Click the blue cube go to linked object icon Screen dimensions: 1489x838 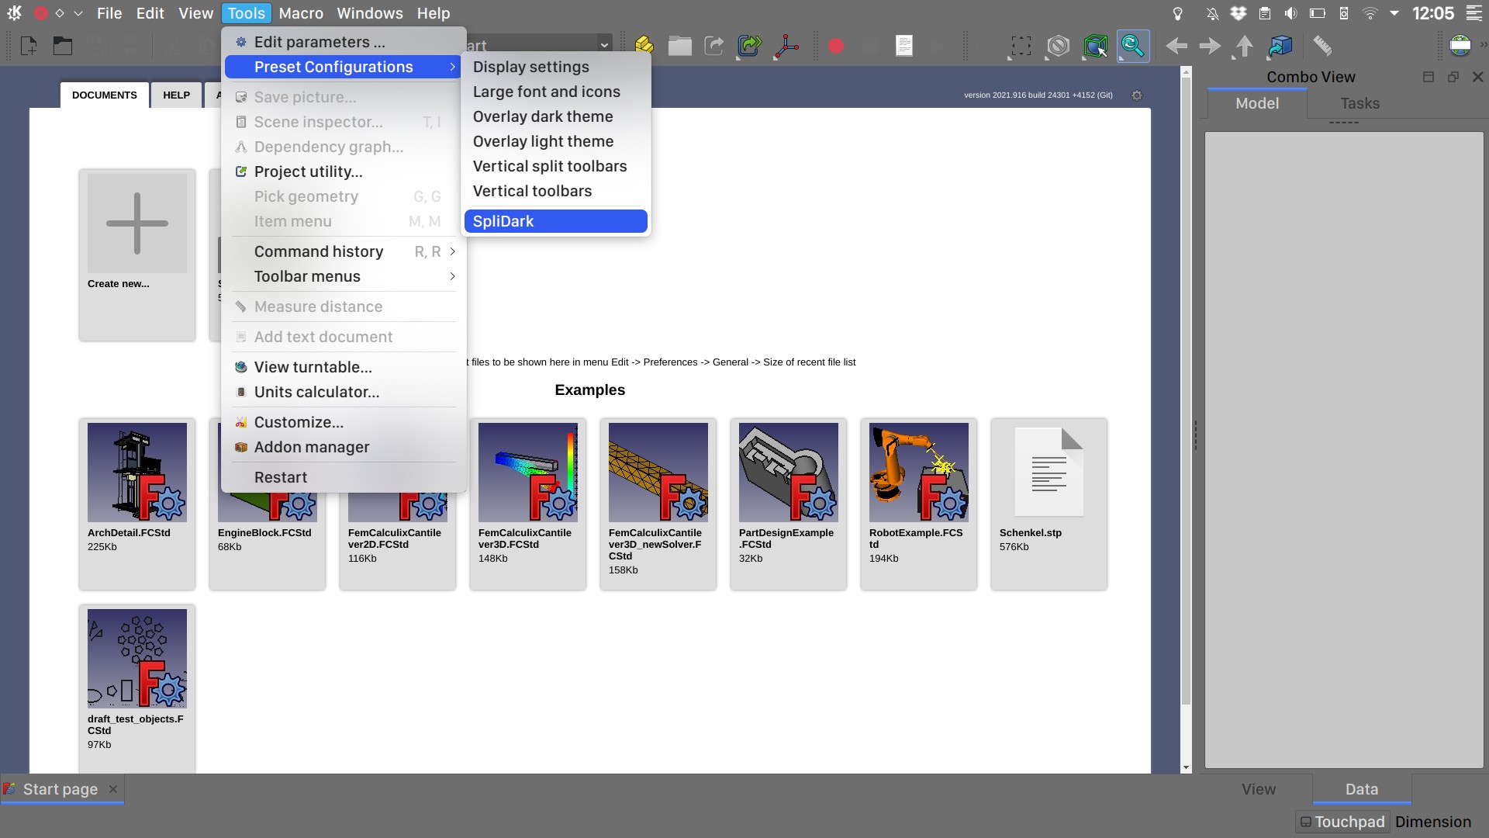tap(1280, 46)
